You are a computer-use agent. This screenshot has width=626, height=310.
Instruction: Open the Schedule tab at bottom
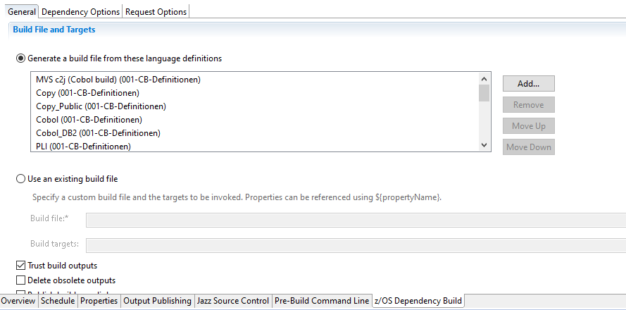58,301
